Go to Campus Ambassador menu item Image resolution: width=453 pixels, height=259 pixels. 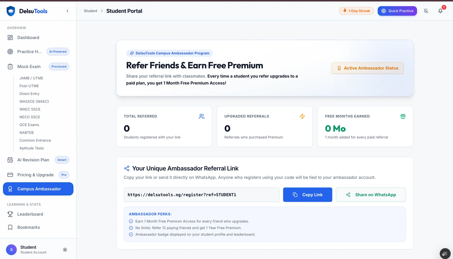click(38, 189)
